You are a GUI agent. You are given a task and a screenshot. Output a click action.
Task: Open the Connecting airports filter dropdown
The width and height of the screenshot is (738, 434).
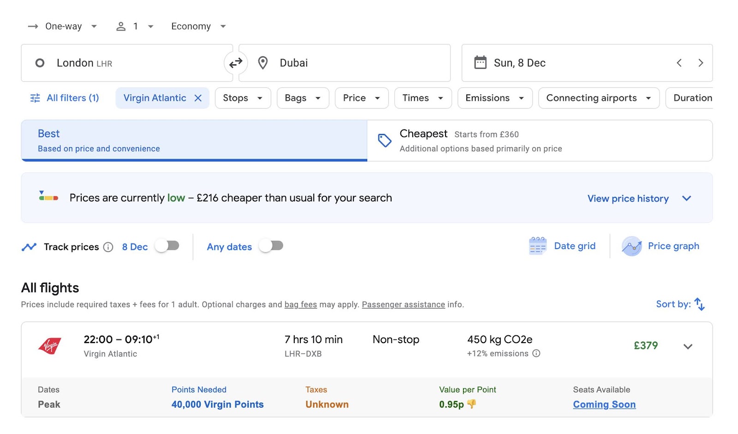599,98
